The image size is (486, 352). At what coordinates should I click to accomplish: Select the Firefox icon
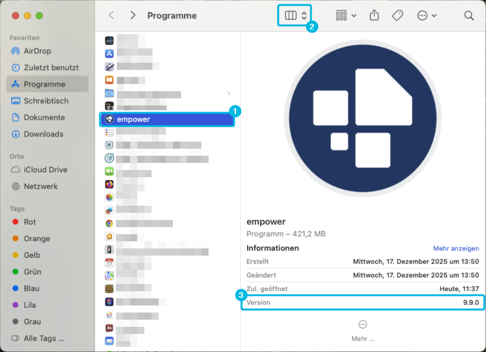point(109,184)
